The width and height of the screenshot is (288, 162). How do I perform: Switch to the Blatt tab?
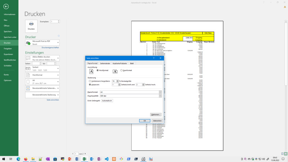(x=132, y=63)
